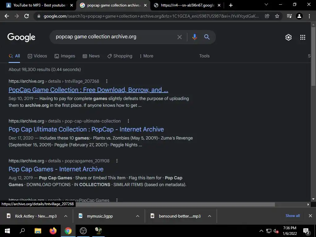Click the results count text
The image size is (316, 237).
pos(45,69)
